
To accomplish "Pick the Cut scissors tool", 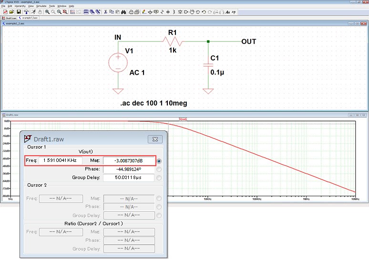I will [x=105, y=11].
